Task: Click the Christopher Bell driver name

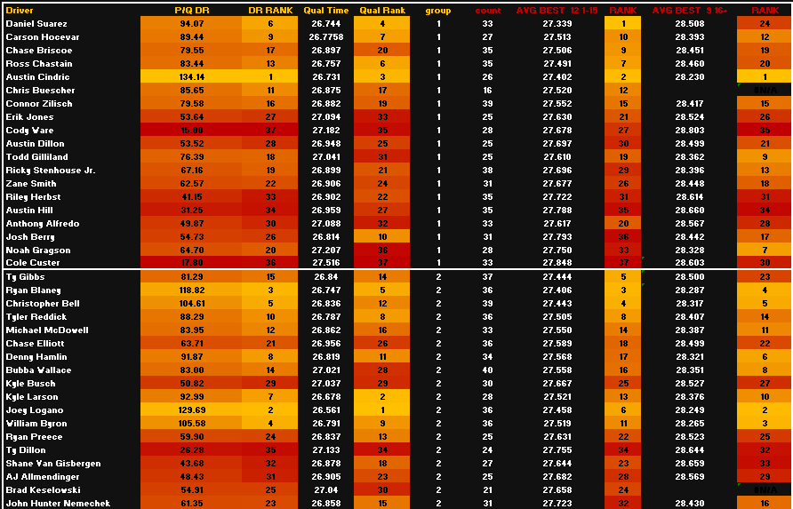Action: click(43, 304)
